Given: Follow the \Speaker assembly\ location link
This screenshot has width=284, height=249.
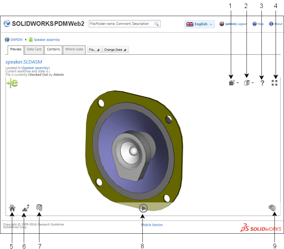Looking at the screenshot, I should coord(36,68).
